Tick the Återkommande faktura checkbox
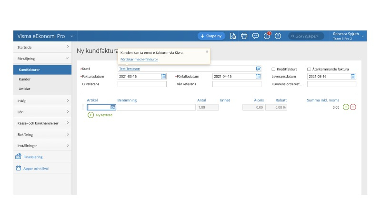Screen dimensions: 381x219 coord(309,69)
